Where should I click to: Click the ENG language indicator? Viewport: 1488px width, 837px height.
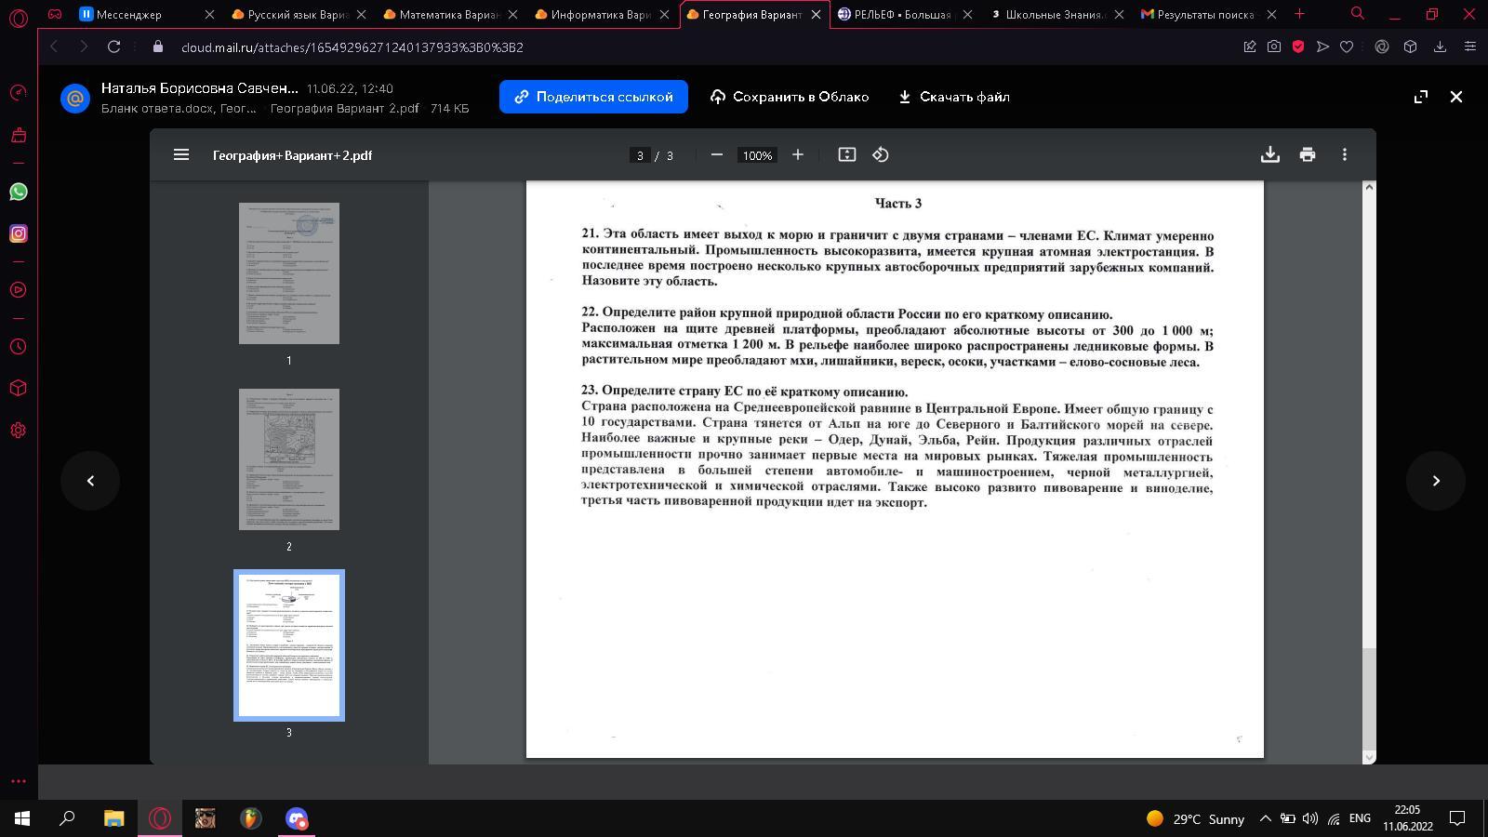(1360, 818)
